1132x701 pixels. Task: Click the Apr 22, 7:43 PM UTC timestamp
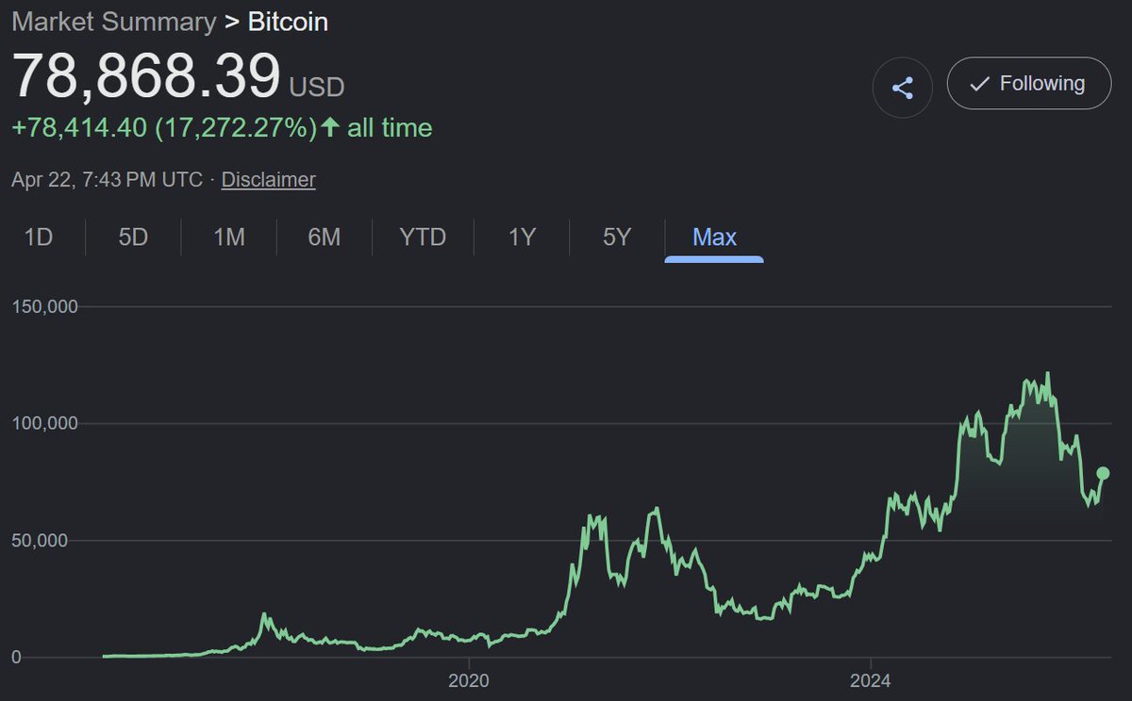[107, 179]
